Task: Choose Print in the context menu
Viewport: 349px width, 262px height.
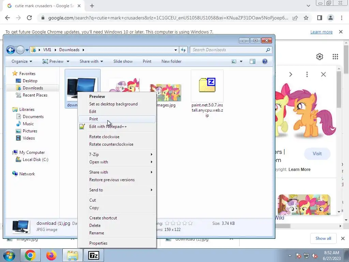Action: [117, 119]
